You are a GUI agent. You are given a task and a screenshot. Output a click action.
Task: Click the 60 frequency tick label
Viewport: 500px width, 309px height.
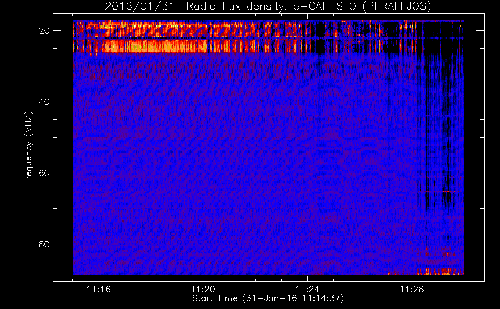pos(44,173)
